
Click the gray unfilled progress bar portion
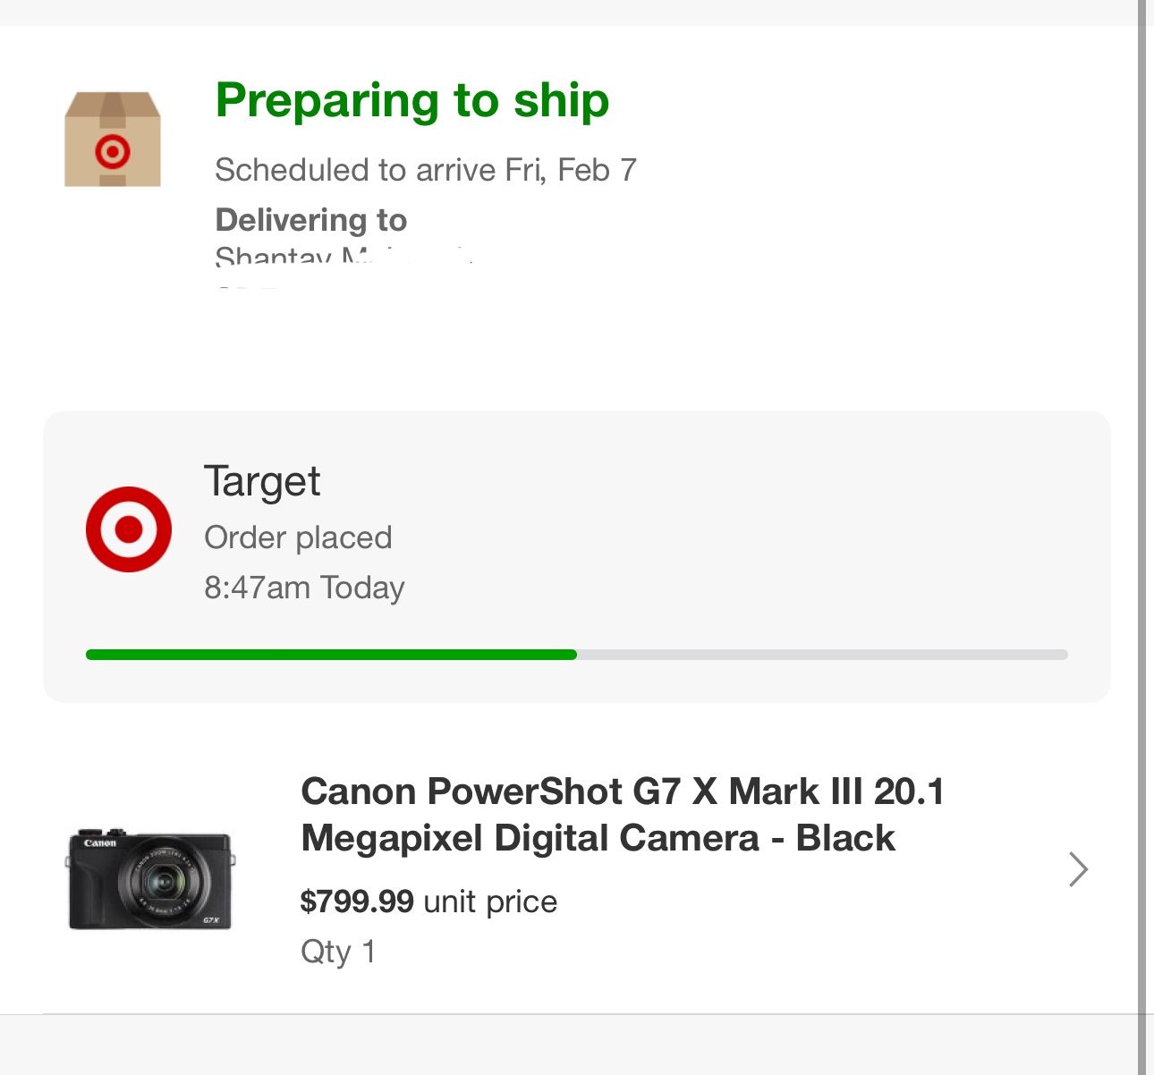[x=821, y=655]
